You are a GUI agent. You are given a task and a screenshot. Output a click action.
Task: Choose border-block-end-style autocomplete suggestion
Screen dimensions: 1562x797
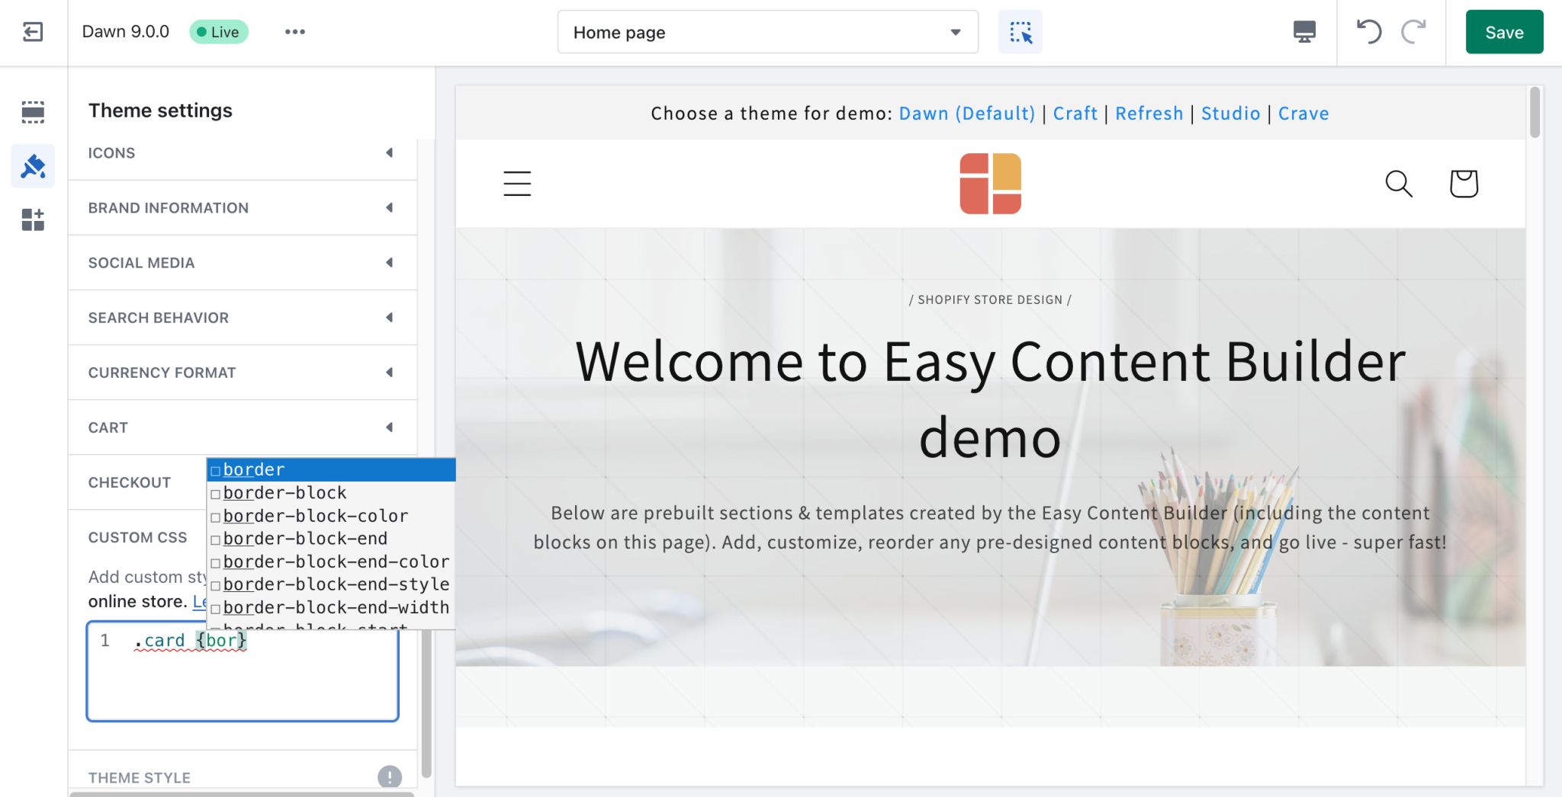click(336, 584)
